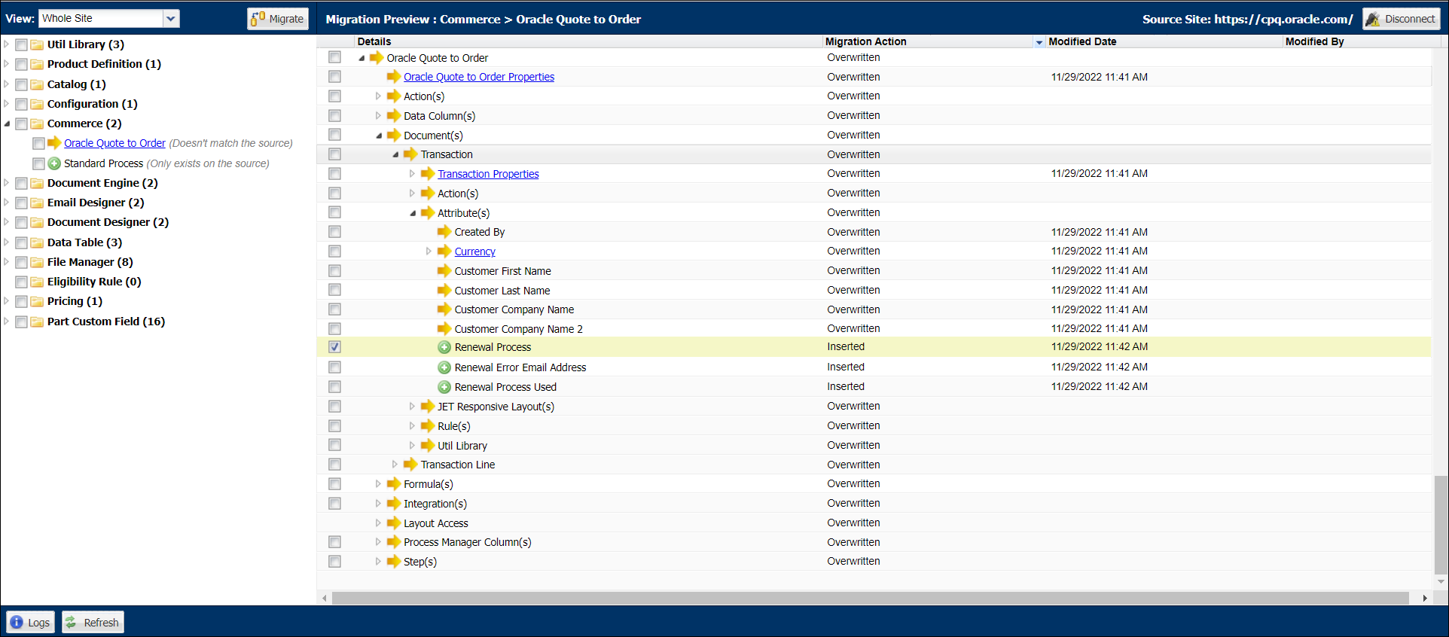Click the Refresh button

coord(93,622)
